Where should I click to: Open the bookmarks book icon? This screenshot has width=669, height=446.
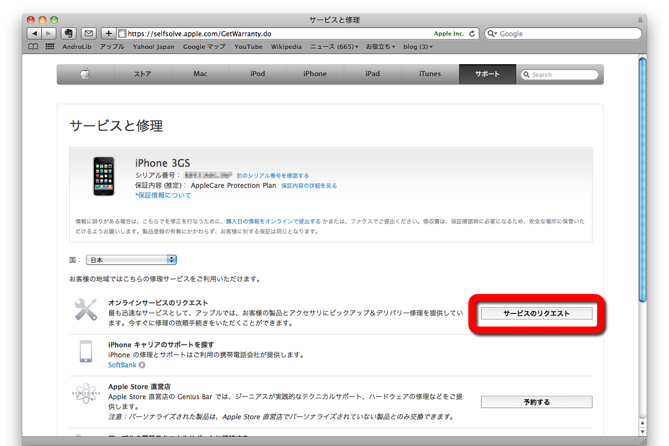pos(33,47)
